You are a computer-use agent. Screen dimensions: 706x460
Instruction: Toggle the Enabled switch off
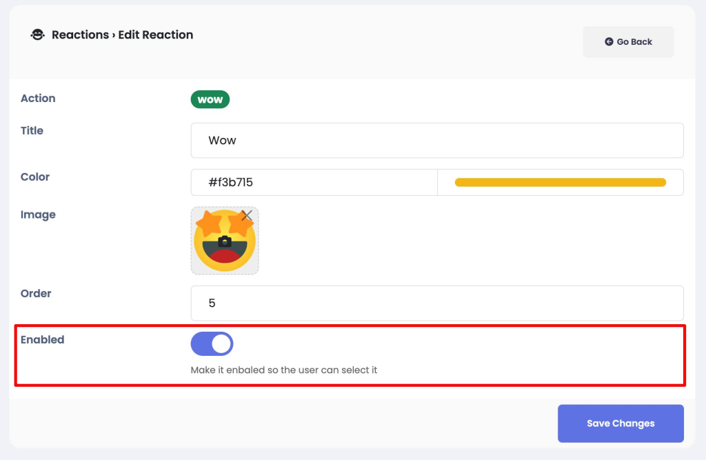tap(212, 343)
